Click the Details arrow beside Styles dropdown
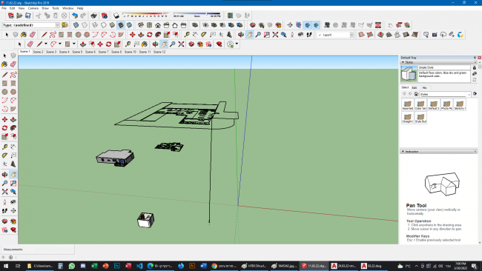482x271 pixels. click(475, 94)
